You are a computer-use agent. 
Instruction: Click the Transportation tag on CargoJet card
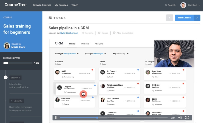tap(70, 92)
